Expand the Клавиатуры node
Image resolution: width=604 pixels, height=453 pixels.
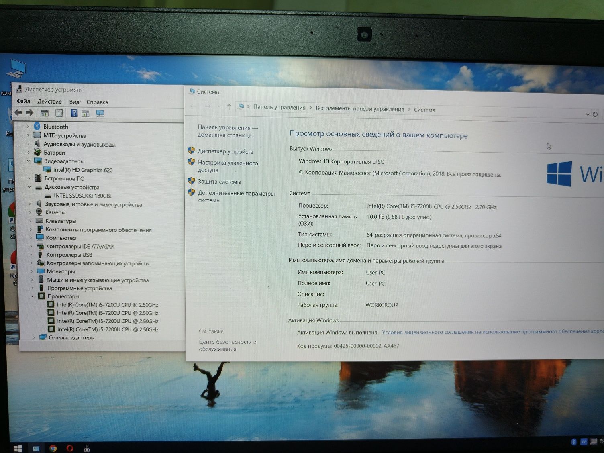tap(30, 220)
